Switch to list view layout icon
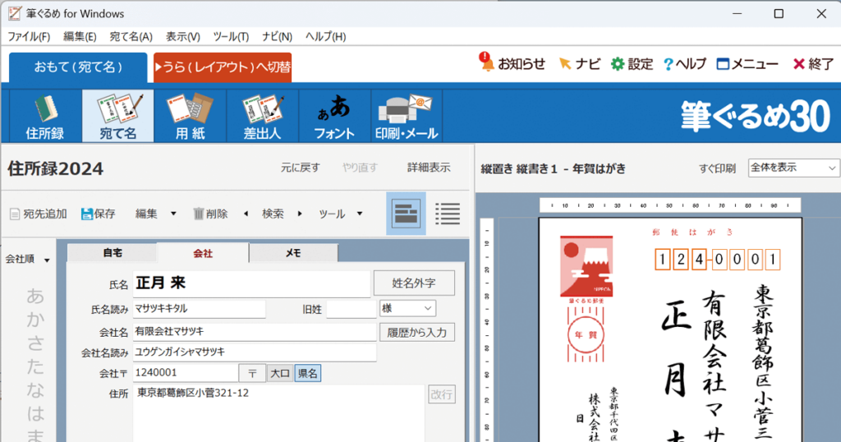 448,214
